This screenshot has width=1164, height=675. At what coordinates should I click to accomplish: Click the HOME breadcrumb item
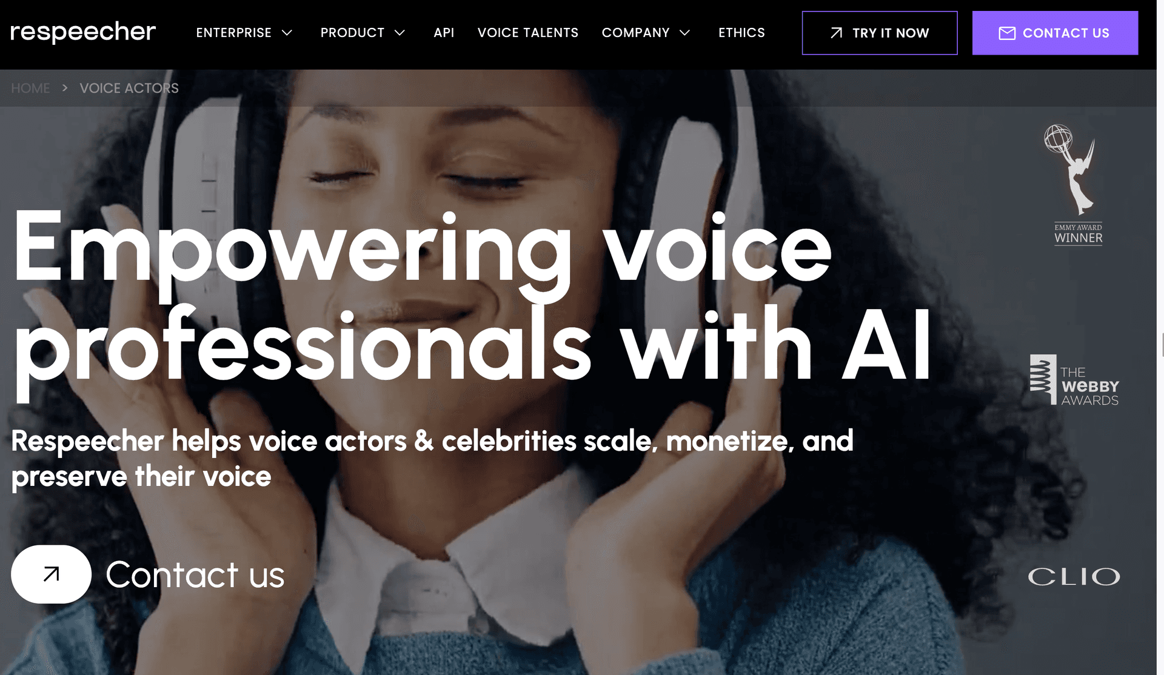click(x=30, y=88)
